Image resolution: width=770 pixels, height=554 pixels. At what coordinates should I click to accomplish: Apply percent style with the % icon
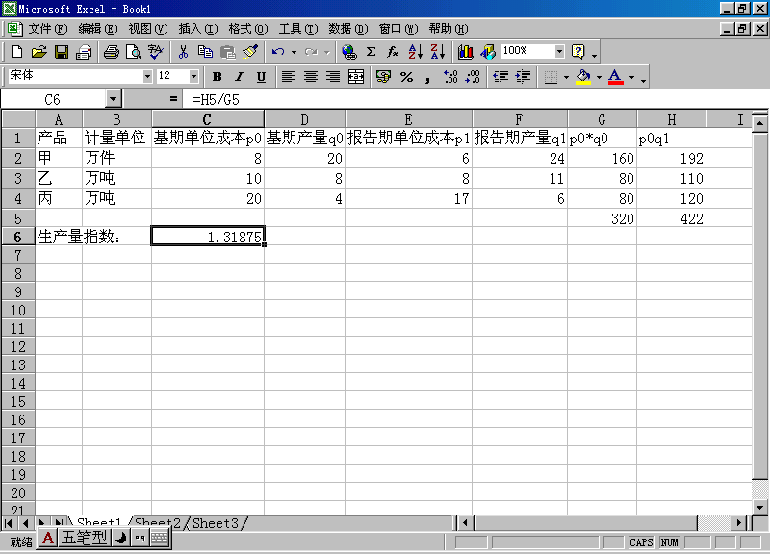tap(406, 77)
